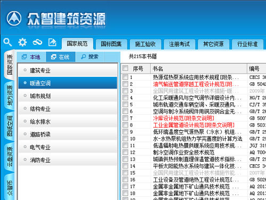The image size is (266, 200).
Task: Open the 国家资源 vertical side tab
Action: (10, 65)
